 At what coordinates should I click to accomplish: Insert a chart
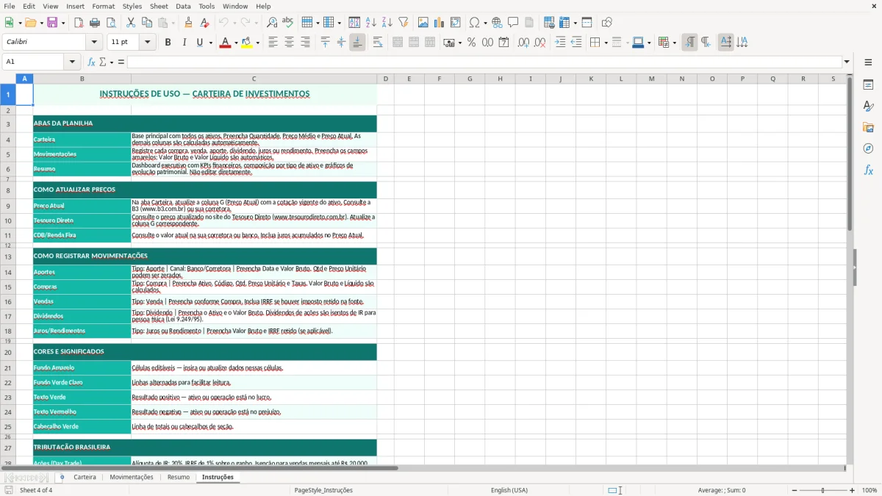point(440,23)
